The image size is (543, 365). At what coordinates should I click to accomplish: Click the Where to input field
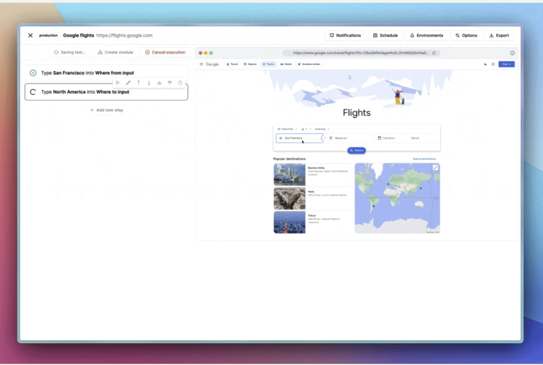[350, 138]
